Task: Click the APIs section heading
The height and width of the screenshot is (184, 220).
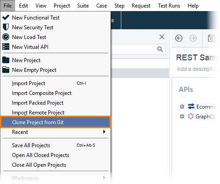Action: point(186,90)
